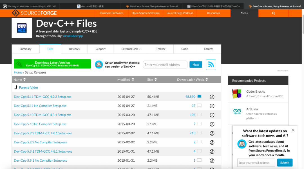Image resolution: width=304 pixels, height=169 pixels.
Task: Open Arduino recommended project title
Action: point(252,109)
